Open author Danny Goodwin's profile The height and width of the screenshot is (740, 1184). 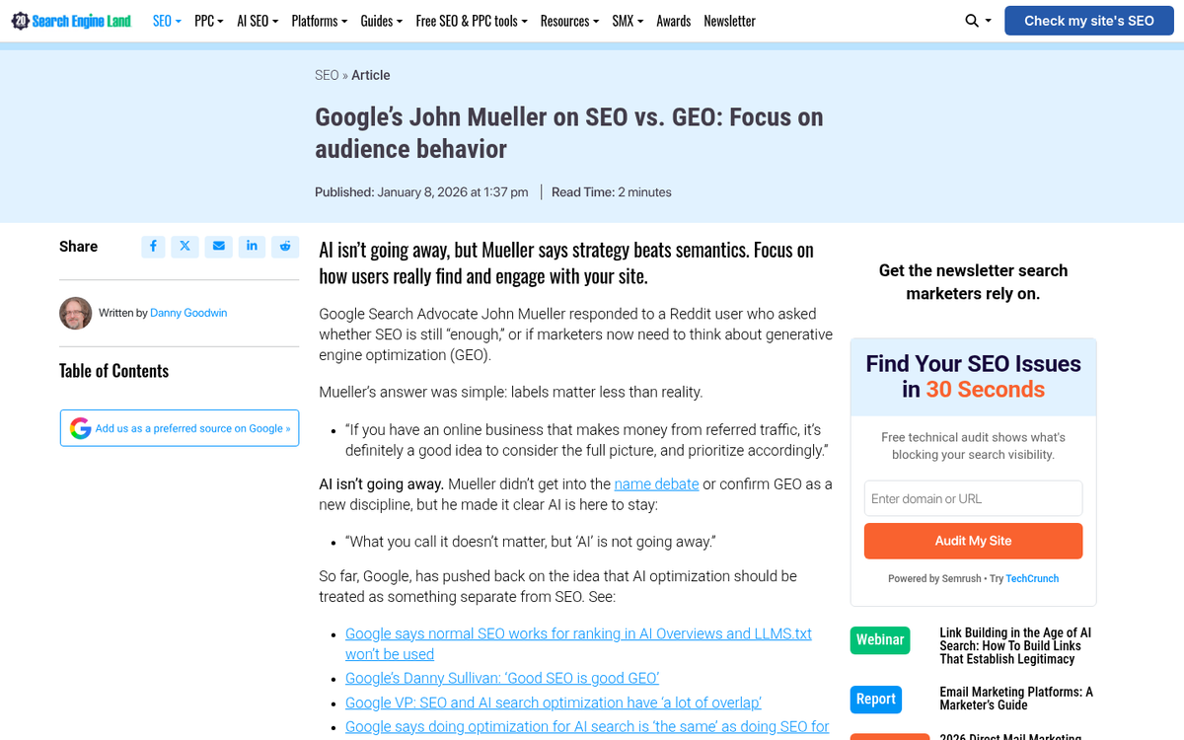tap(187, 313)
